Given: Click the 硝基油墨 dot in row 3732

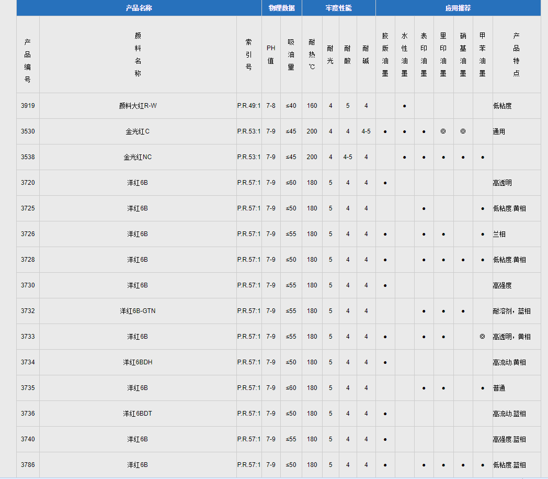Looking at the screenshot, I should tap(463, 311).
